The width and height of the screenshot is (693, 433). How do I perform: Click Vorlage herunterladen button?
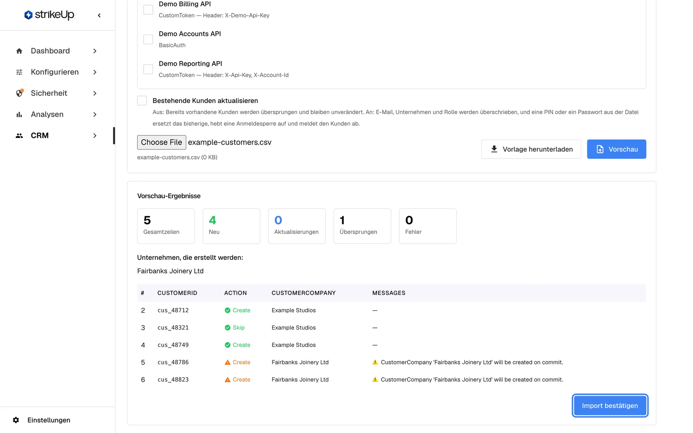pos(531,149)
